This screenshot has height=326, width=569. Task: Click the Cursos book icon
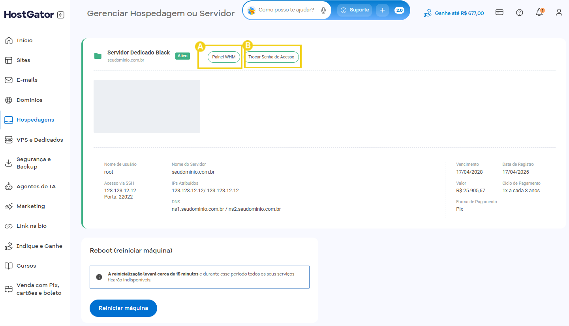9,266
